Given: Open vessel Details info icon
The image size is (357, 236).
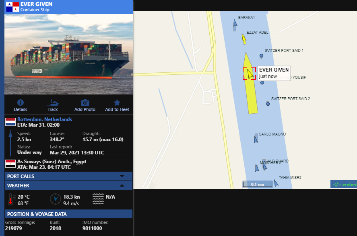Looking at the screenshot, I should 20,103.
